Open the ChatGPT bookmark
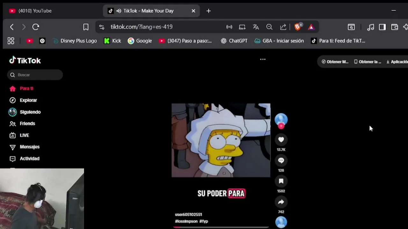 coord(234,41)
